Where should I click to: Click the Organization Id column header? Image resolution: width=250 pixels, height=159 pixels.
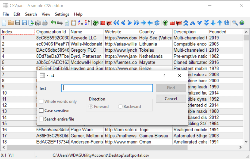click(x=52, y=32)
